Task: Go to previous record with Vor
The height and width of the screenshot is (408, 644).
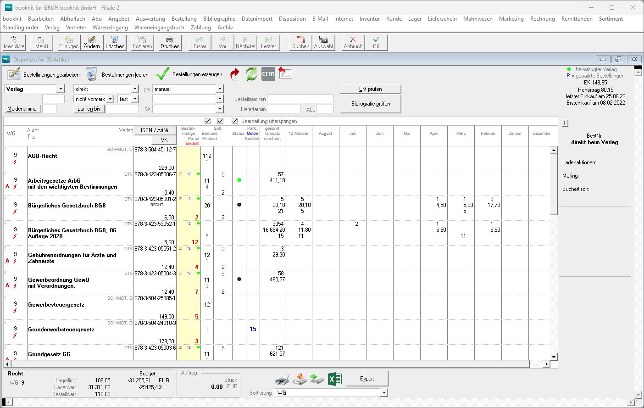Action: click(222, 42)
